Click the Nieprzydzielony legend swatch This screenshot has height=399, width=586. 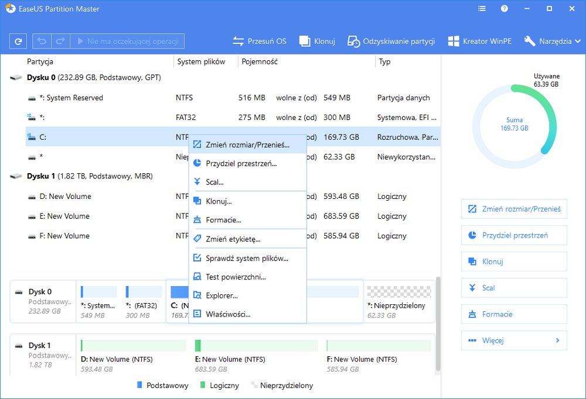point(254,385)
